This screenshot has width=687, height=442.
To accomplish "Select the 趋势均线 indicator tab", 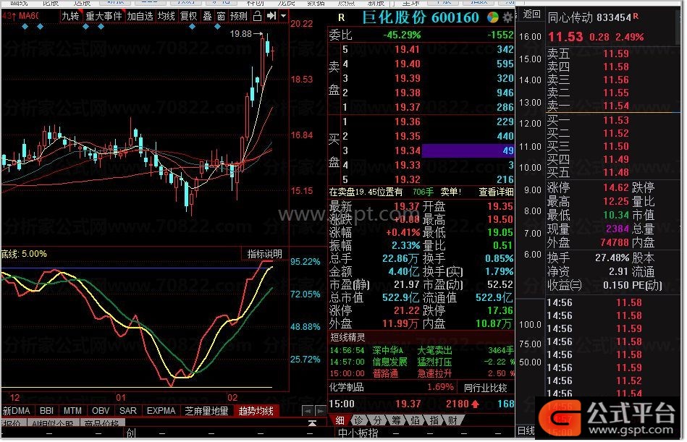I will (256, 411).
